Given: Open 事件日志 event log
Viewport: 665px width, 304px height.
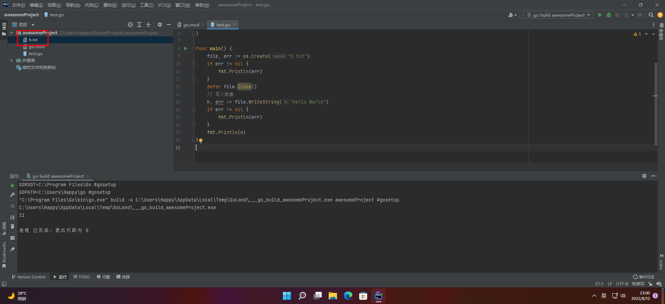Looking at the screenshot, I should pos(644,277).
